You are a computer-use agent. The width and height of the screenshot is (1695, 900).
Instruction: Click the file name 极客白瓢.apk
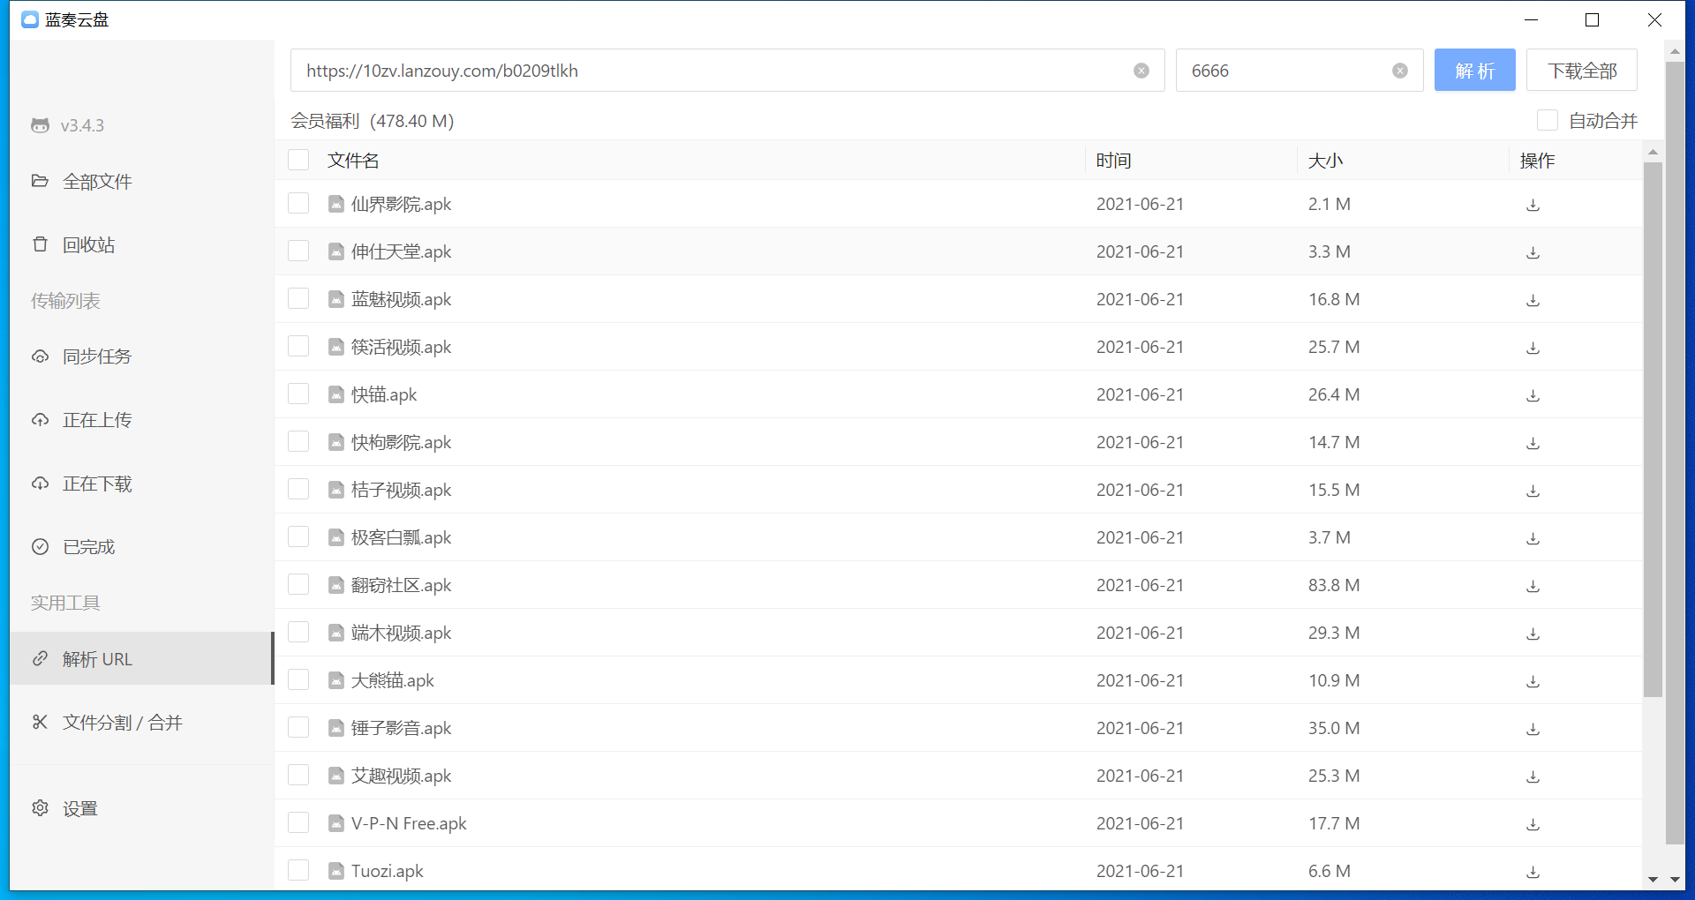(x=401, y=537)
